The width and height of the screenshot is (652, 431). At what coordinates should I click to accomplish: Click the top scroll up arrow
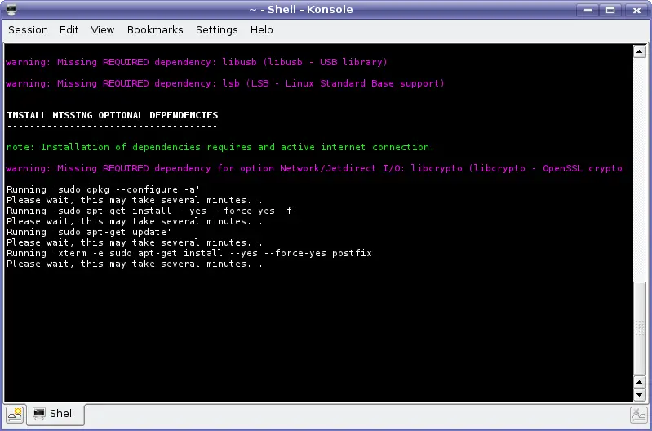[x=640, y=51]
